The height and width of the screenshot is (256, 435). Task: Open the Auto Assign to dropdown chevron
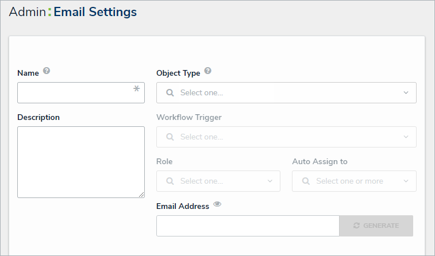(x=406, y=181)
